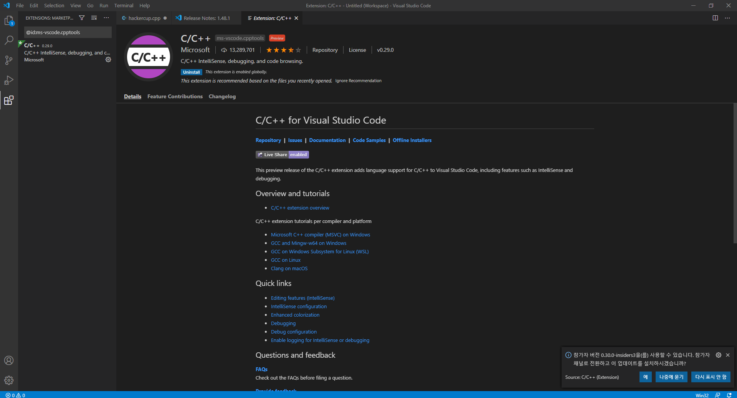
Task: Click the feedback icon in status bar
Action: point(717,395)
